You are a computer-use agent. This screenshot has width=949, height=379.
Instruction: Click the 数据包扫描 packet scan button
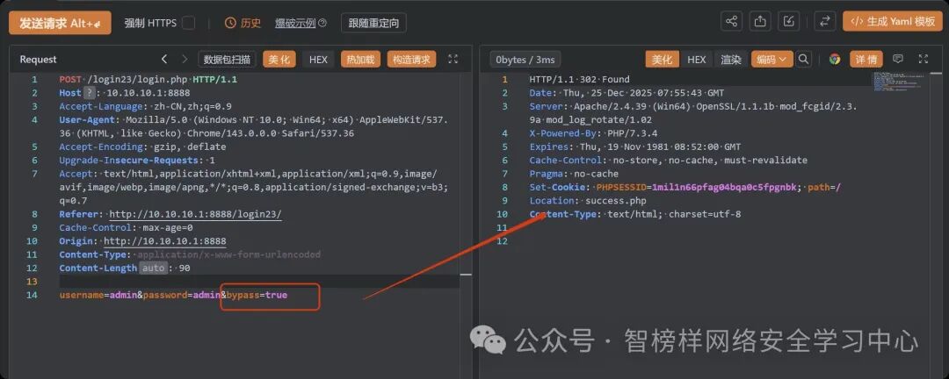click(x=227, y=60)
